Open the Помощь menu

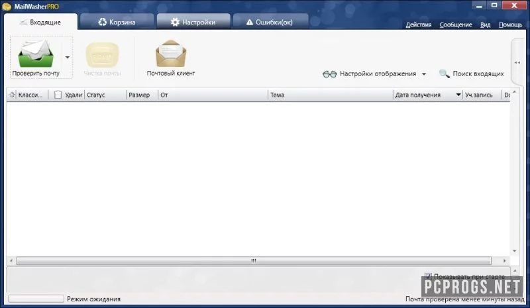[510, 25]
